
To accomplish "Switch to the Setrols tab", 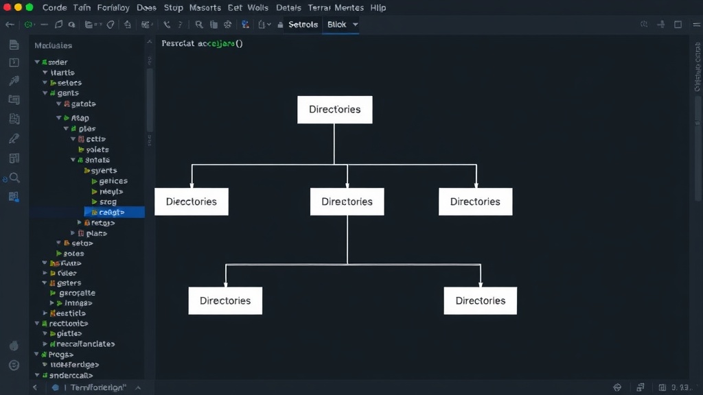I will click(x=303, y=25).
